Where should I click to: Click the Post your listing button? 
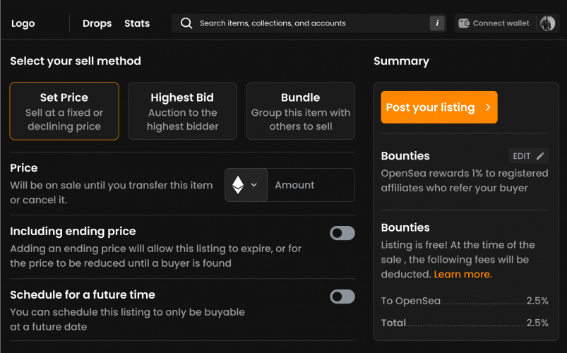coord(439,107)
